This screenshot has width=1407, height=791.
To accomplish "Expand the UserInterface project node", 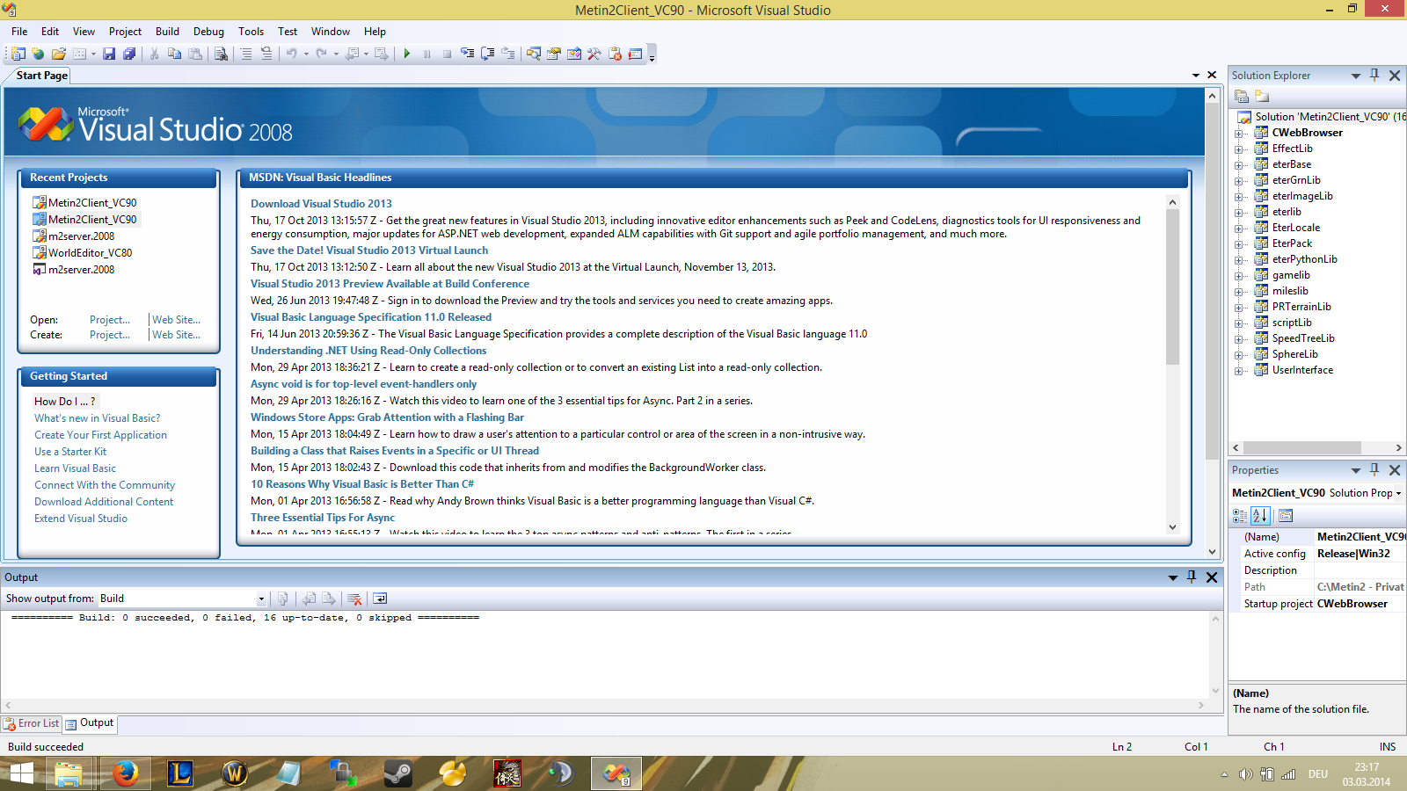I will (x=1239, y=371).
